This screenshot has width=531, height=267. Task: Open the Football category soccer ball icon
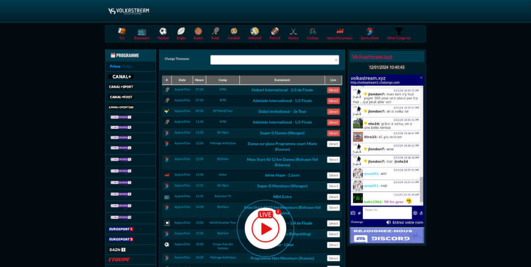[x=163, y=32]
